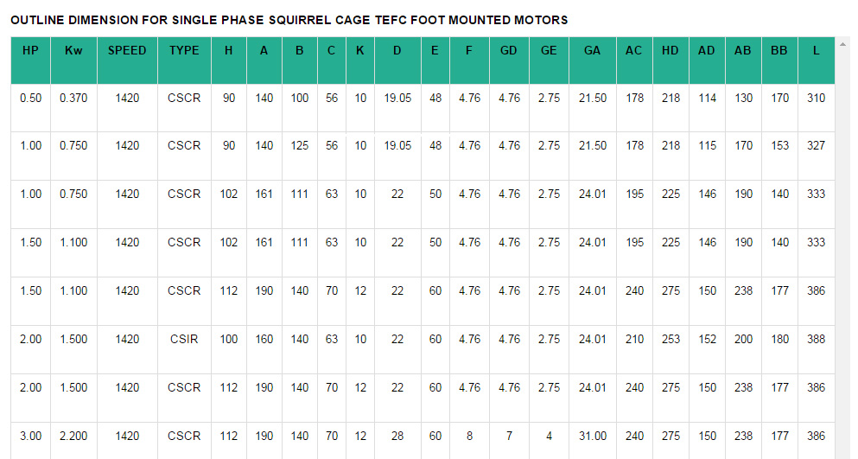Click the 0.370 Kw cell
The height and width of the screenshot is (459, 858).
(x=73, y=99)
